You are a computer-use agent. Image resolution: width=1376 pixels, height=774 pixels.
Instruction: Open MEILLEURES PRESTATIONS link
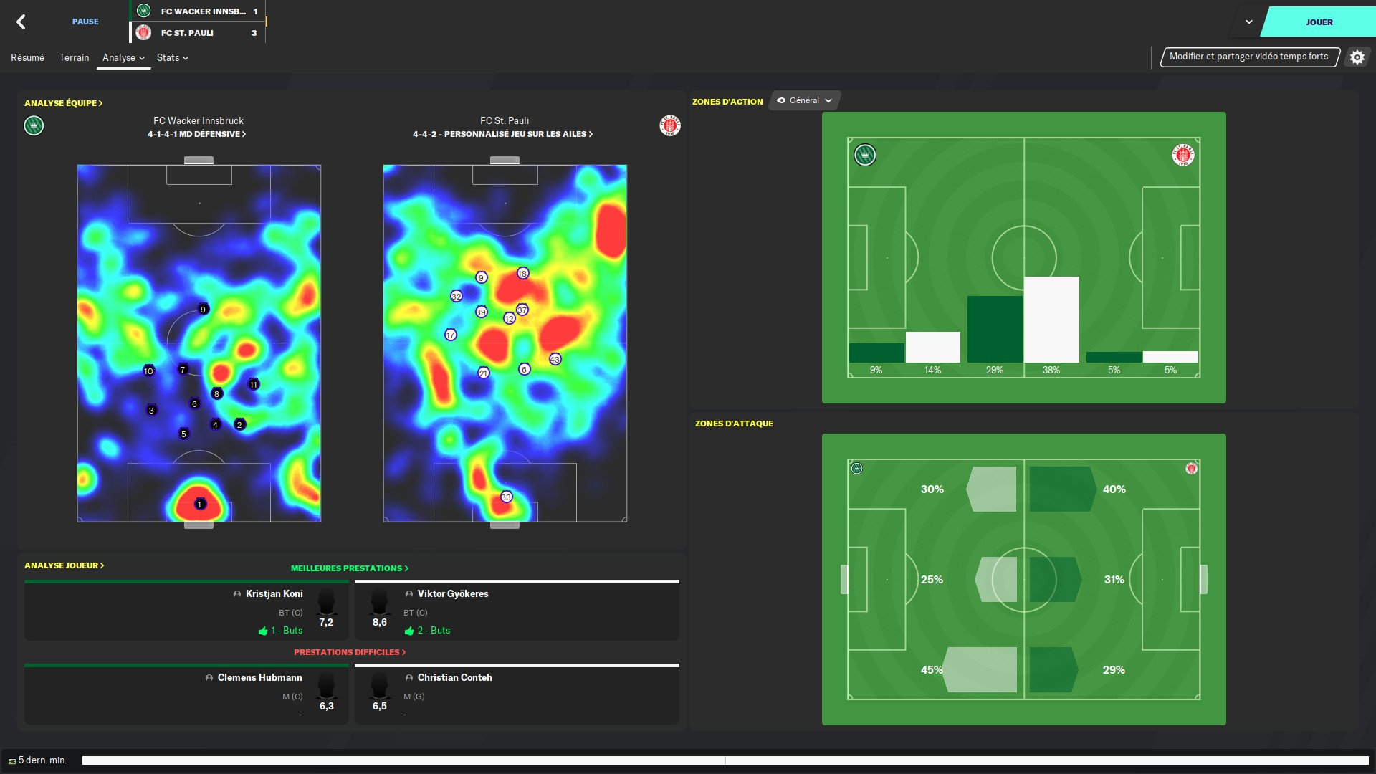[x=349, y=568]
